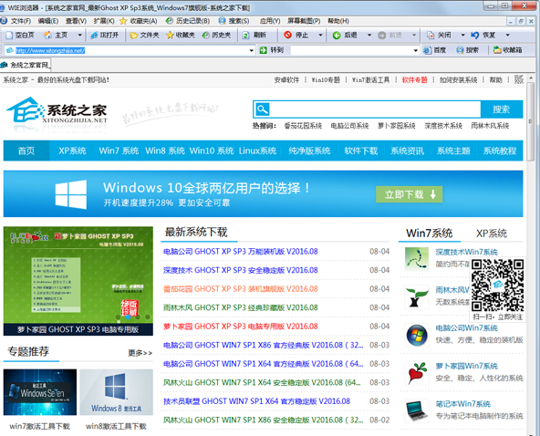Viewport: 540px width, 436px height.
Task: Expand the close button dropdown arrow
Action: coord(462,36)
